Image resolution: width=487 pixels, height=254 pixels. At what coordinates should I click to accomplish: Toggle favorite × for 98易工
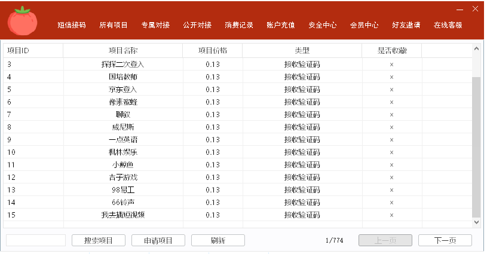pos(391,190)
